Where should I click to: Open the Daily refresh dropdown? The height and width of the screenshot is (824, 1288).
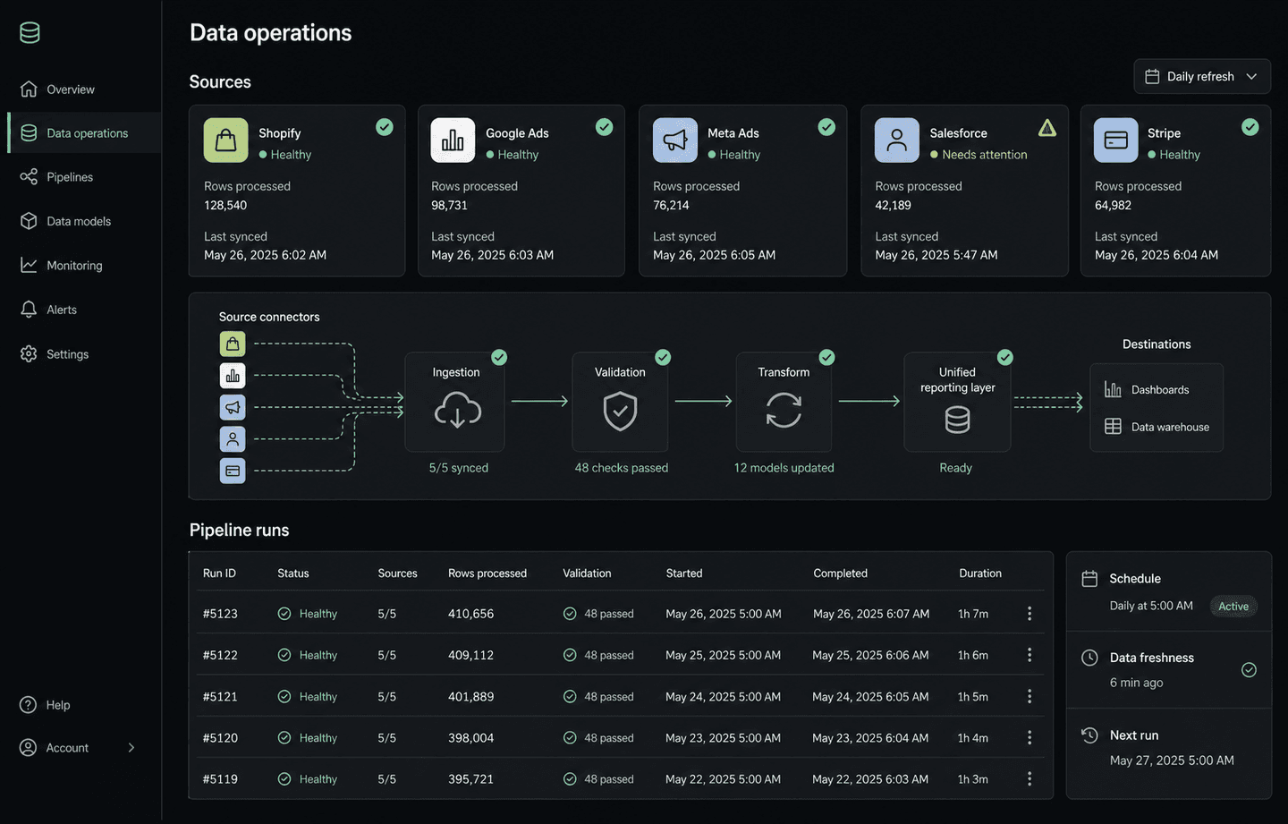[1201, 76]
